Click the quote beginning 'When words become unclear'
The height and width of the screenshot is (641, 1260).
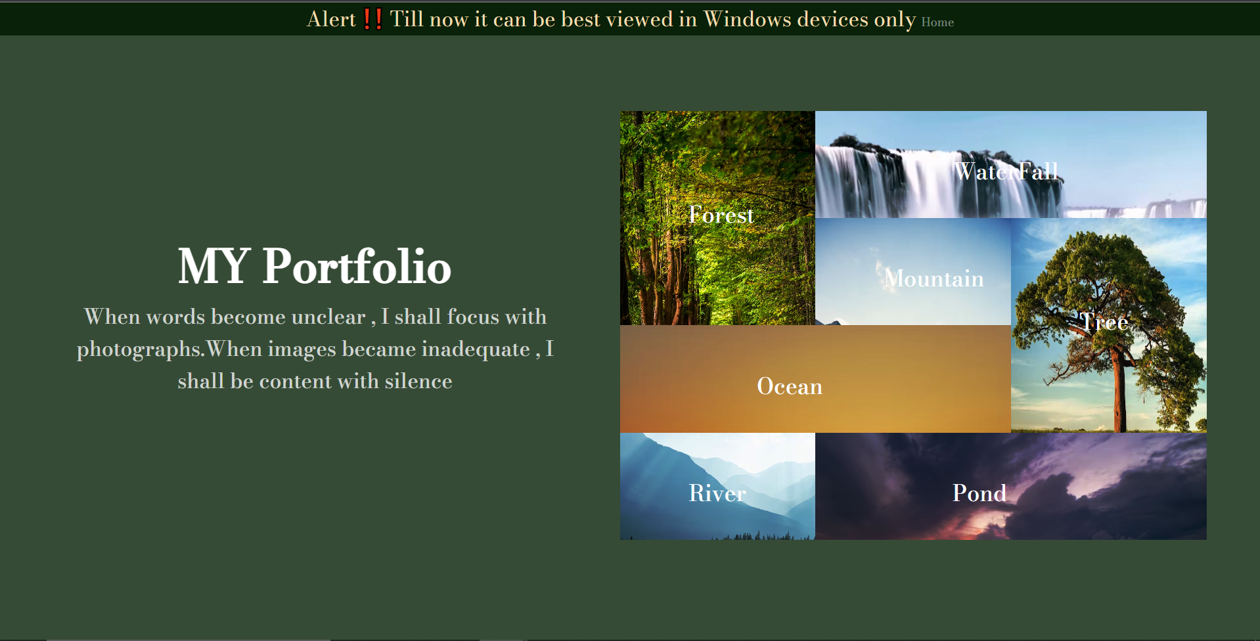tap(315, 349)
